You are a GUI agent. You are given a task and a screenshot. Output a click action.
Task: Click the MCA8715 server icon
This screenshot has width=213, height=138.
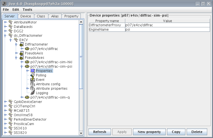[x=11, y=110]
